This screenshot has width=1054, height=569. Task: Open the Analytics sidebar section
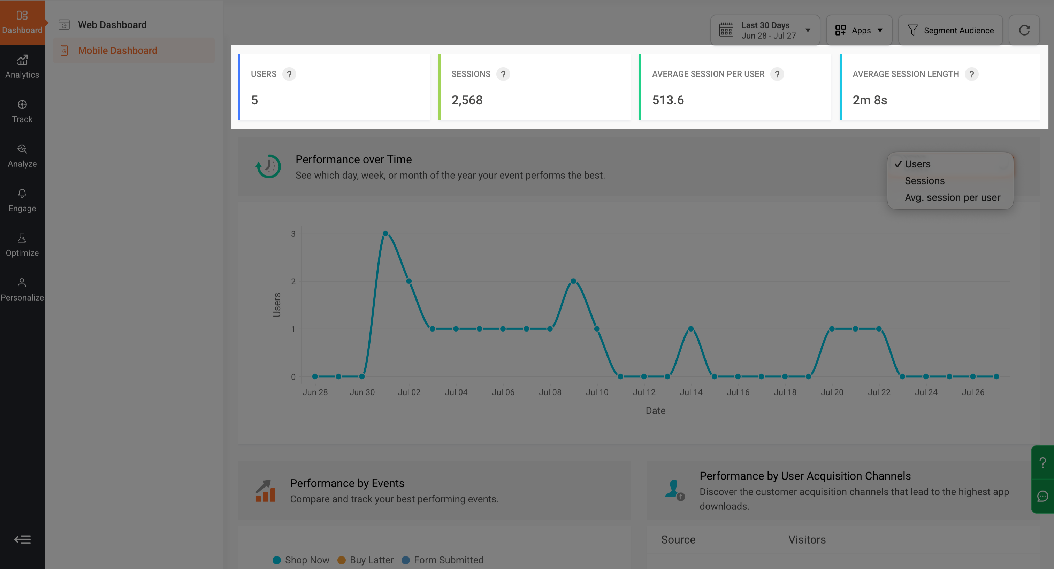22,67
